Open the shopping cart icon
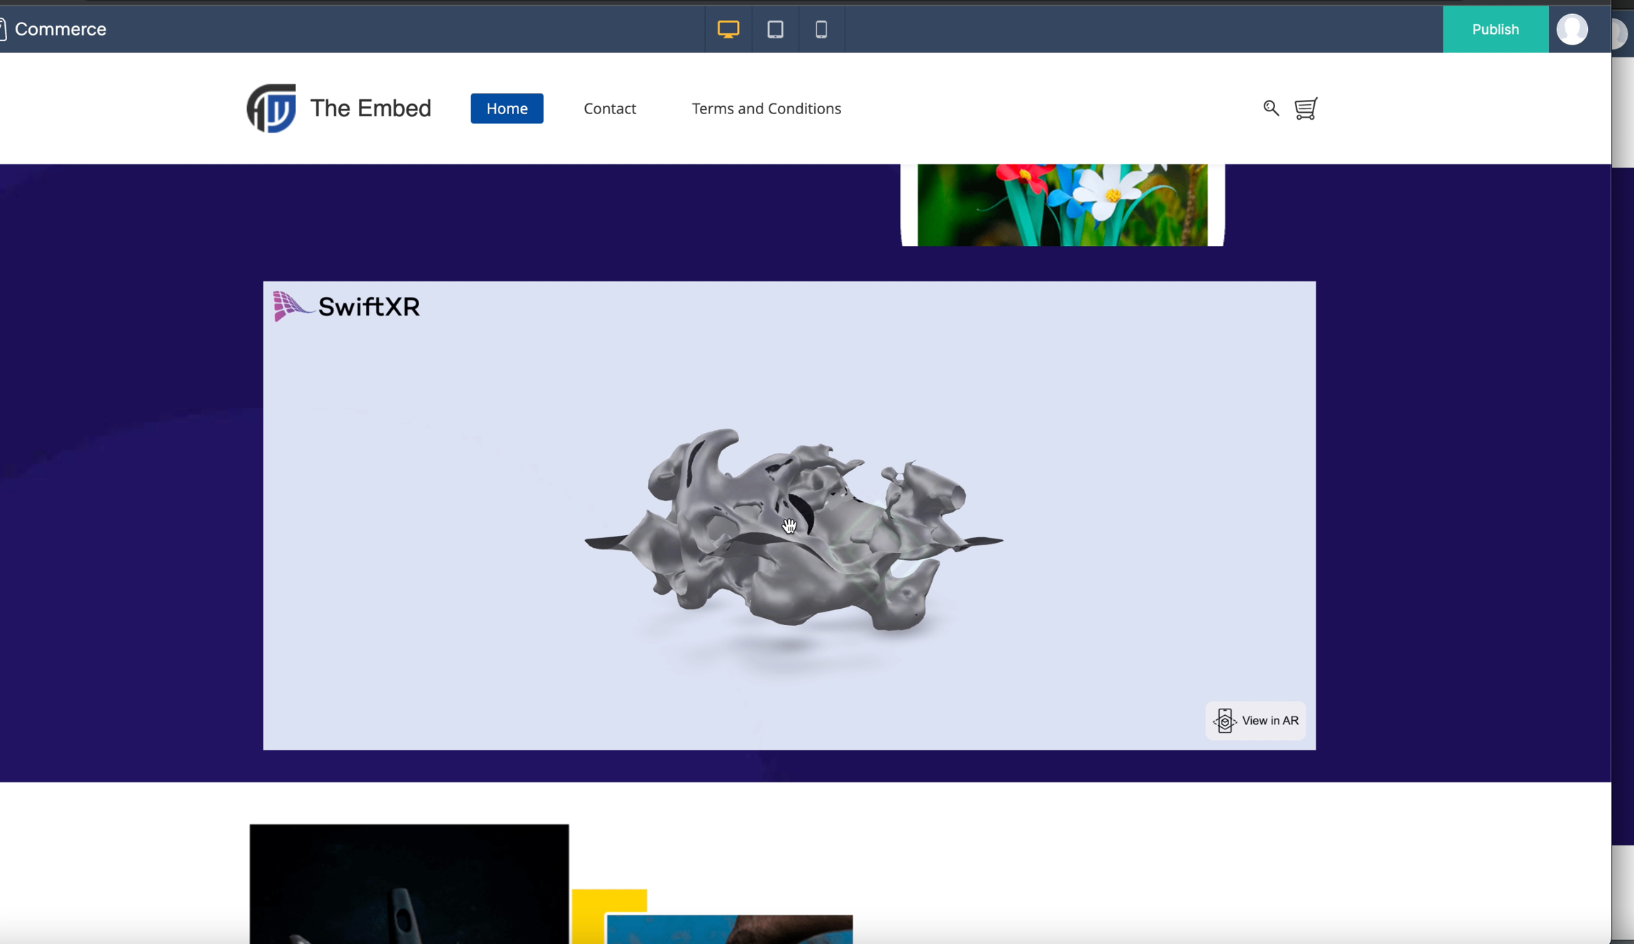The image size is (1634, 944). click(x=1306, y=108)
